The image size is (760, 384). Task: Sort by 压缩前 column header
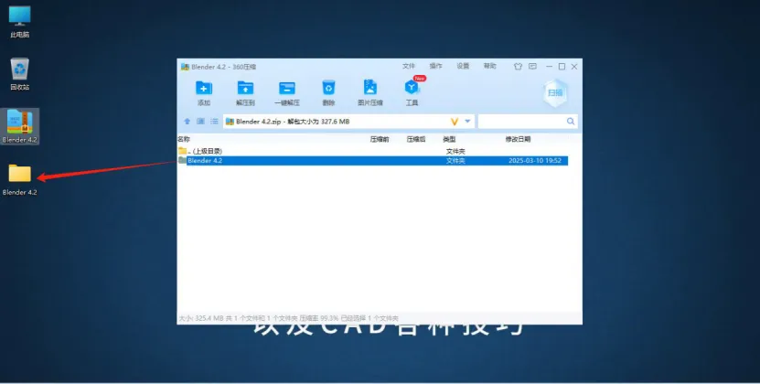(x=380, y=139)
